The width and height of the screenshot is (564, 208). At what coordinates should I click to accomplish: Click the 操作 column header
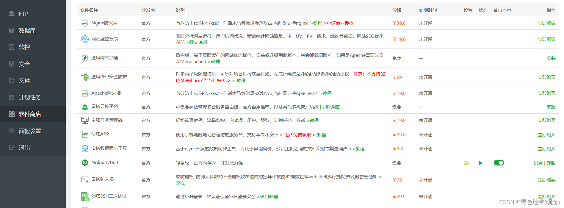[x=551, y=10]
